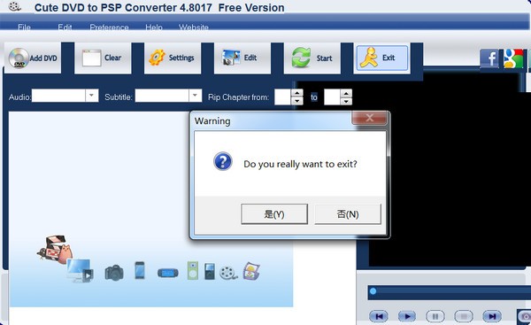Screen dimensions: 531x325
Task: Click the mobile phone device icon
Action: click(x=140, y=270)
